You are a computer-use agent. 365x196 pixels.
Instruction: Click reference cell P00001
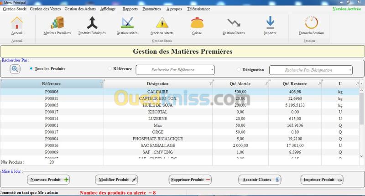pyautogui.click(x=52, y=125)
